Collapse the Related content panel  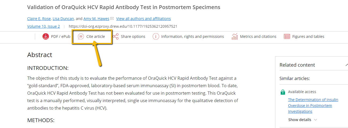tap(346, 65)
